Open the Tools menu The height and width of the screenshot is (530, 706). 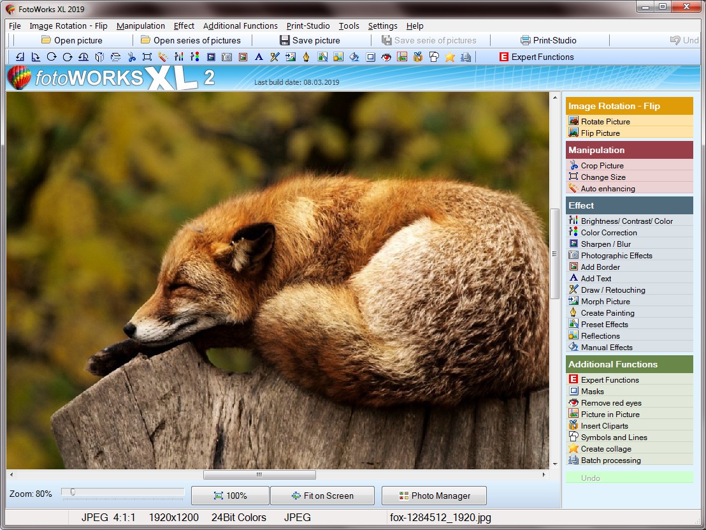click(x=349, y=26)
